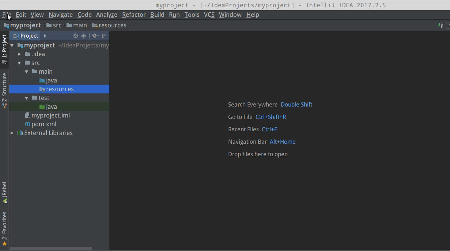Screen dimensions: 450x251
Task: Click the Ctrl+Shift+R shortcut hint
Action: point(271,117)
